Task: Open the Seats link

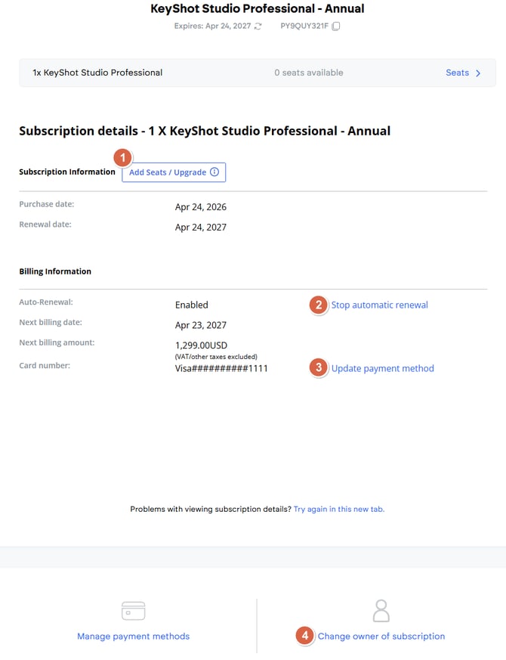Action: point(457,73)
